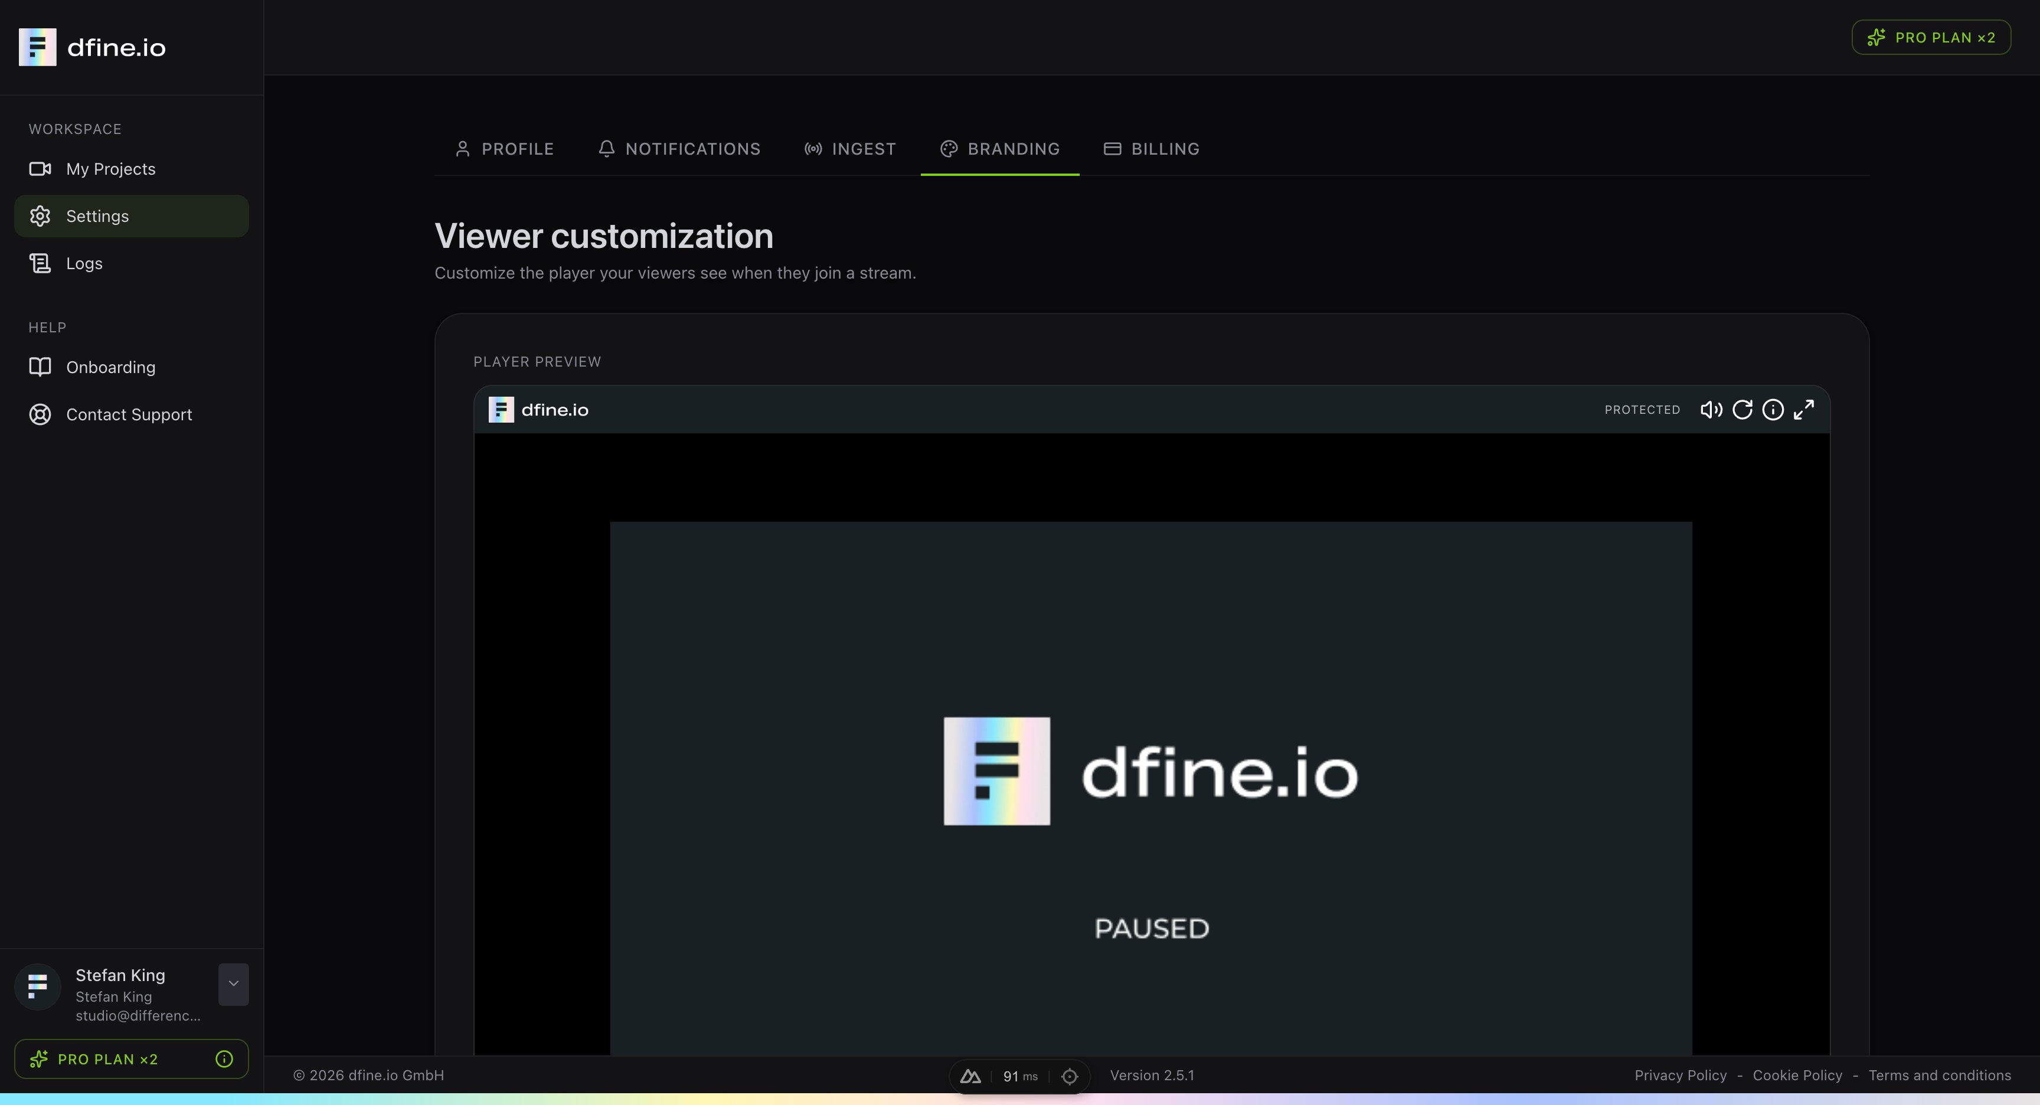Toggle player fullscreen
This screenshot has width=2040, height=1105.
coord(1804,410)
